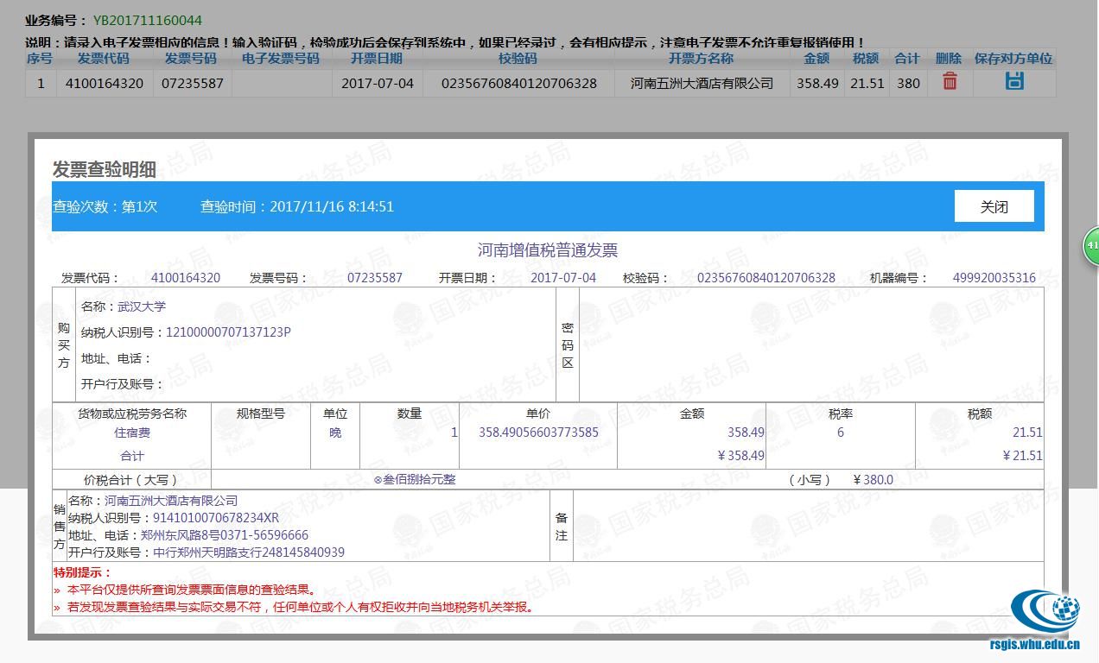Image resolution: width=1099 pixels, height=663 pixels.
Task: Click the 删除 column header
Action: point(949,59)
